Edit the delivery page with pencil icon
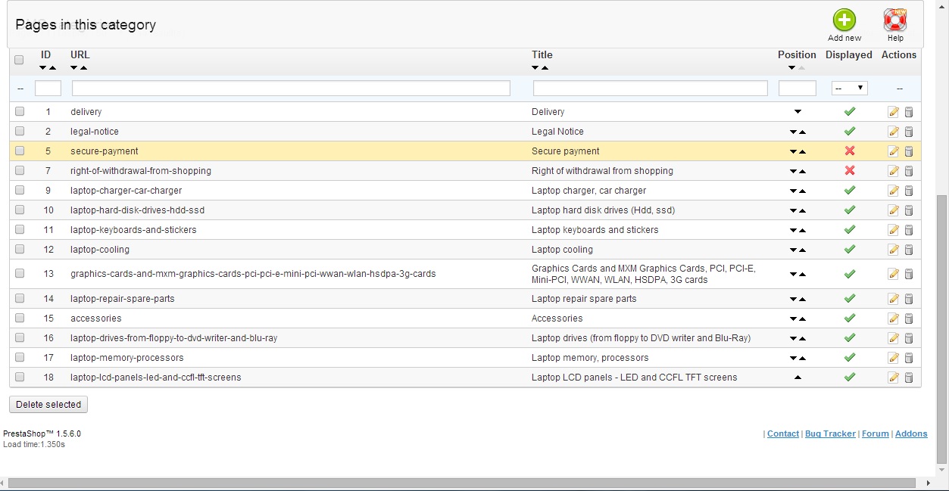The image size is (949, 491). [893, 112]
